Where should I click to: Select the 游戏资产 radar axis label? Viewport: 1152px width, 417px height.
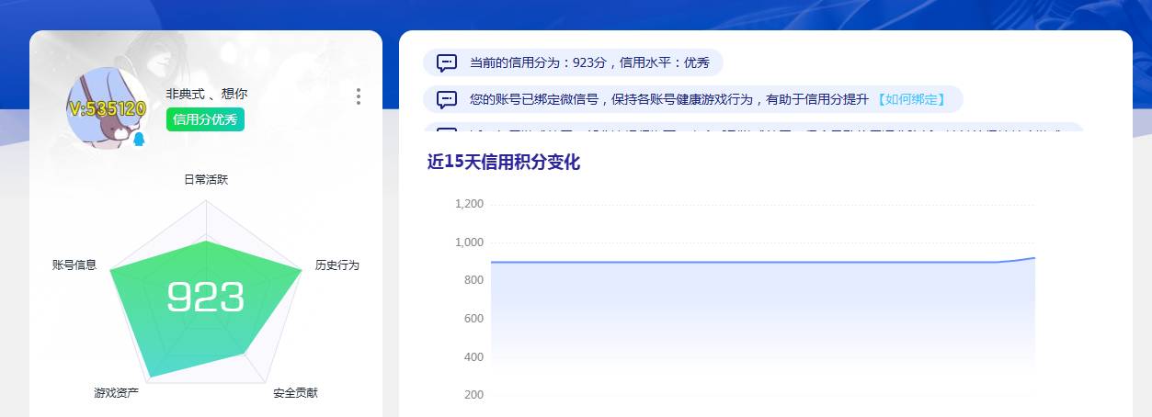(116, 393)
